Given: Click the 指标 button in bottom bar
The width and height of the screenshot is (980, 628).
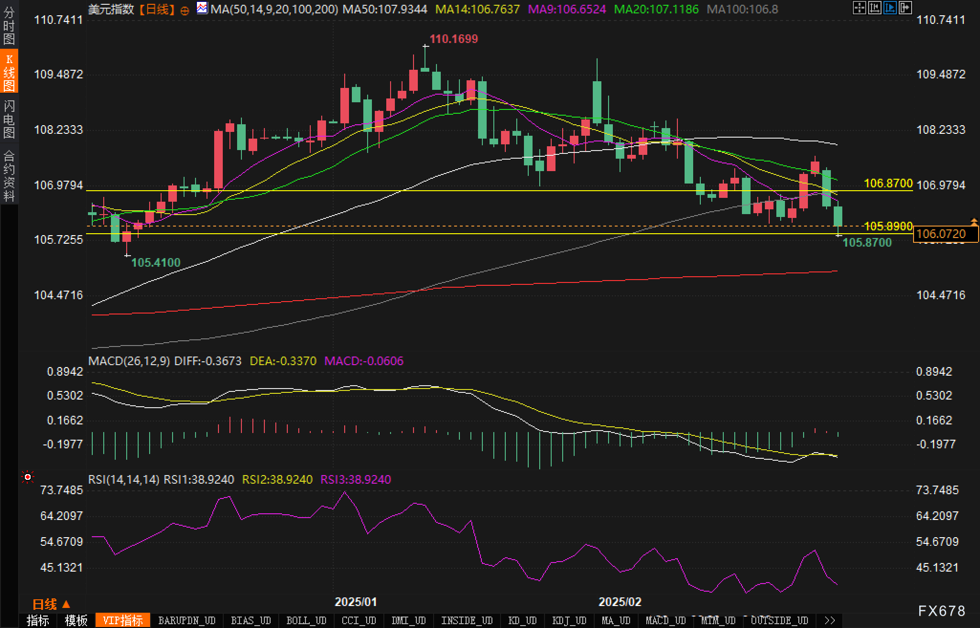Looking at the screenshot, I should point(38,620).
